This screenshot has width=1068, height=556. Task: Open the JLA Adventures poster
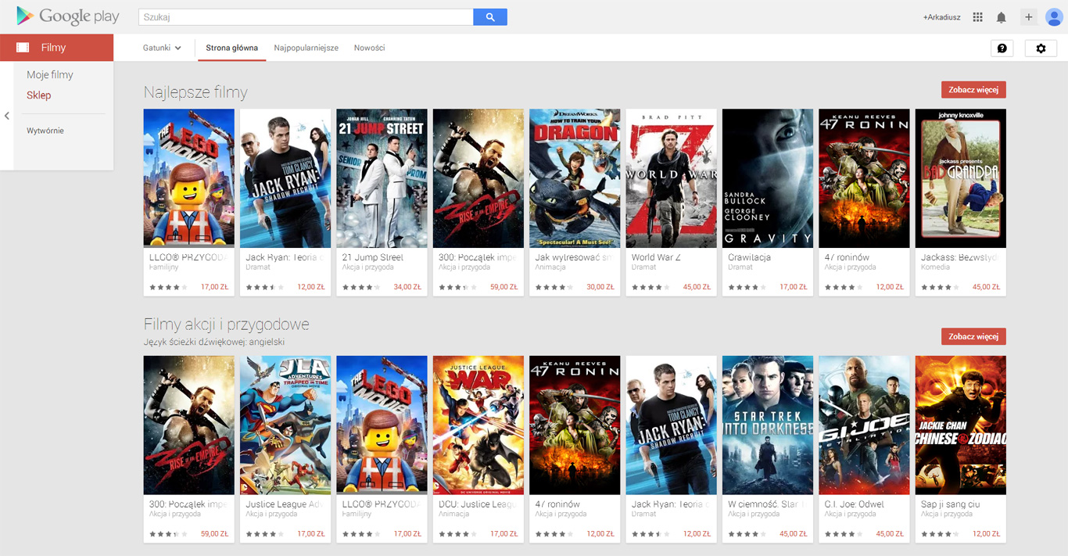coord(285,425)
